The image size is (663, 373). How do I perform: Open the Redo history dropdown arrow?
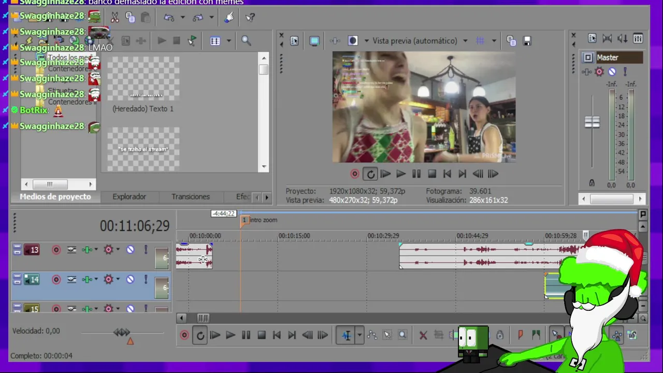(211, 18)
